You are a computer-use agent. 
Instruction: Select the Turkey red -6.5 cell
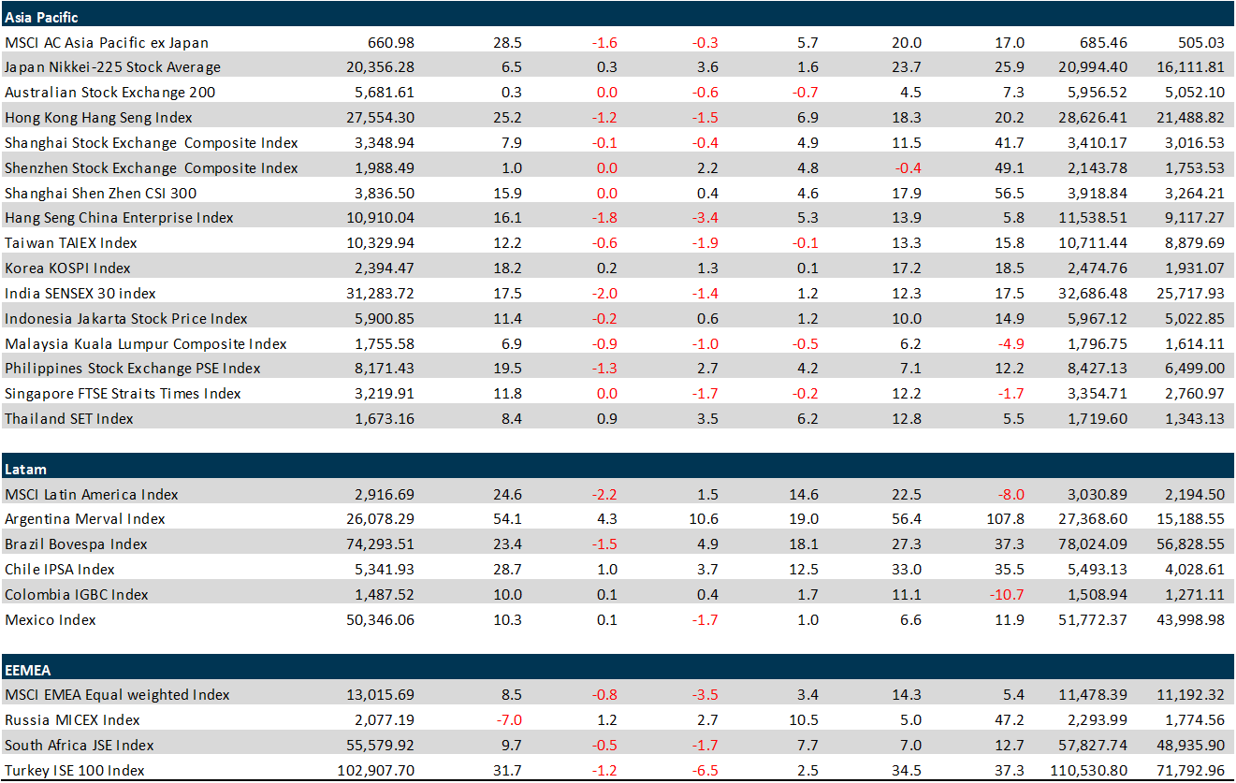tap(705, 771)
